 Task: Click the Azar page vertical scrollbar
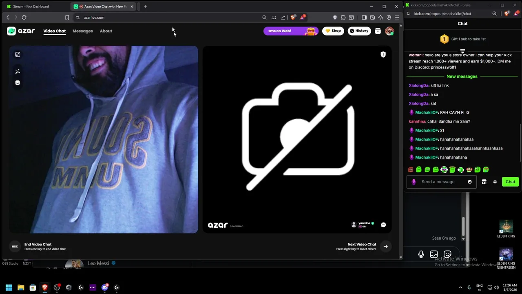pos(401,141)
